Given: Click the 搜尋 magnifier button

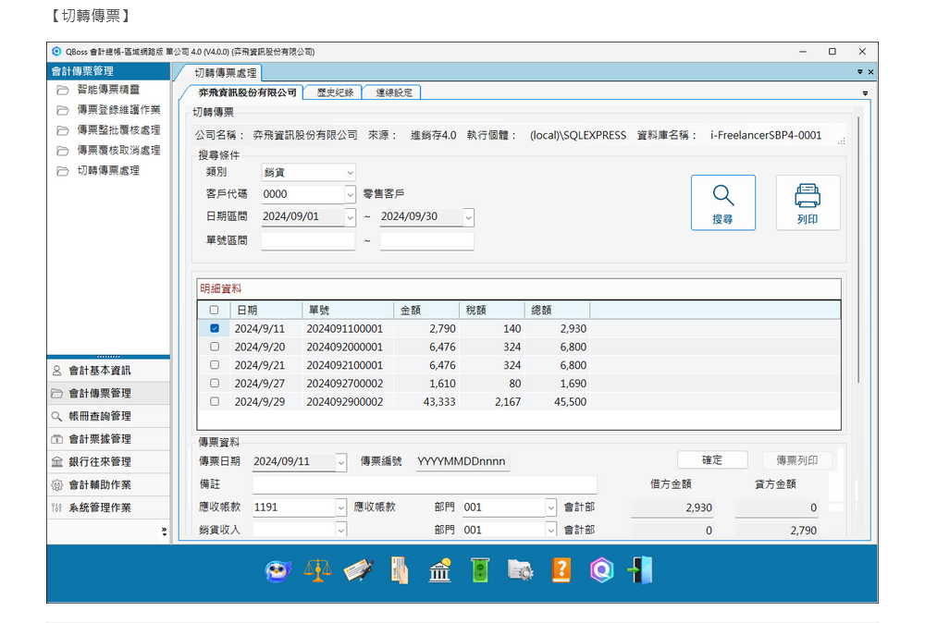Looking at the screenshot, I should 723,202.
